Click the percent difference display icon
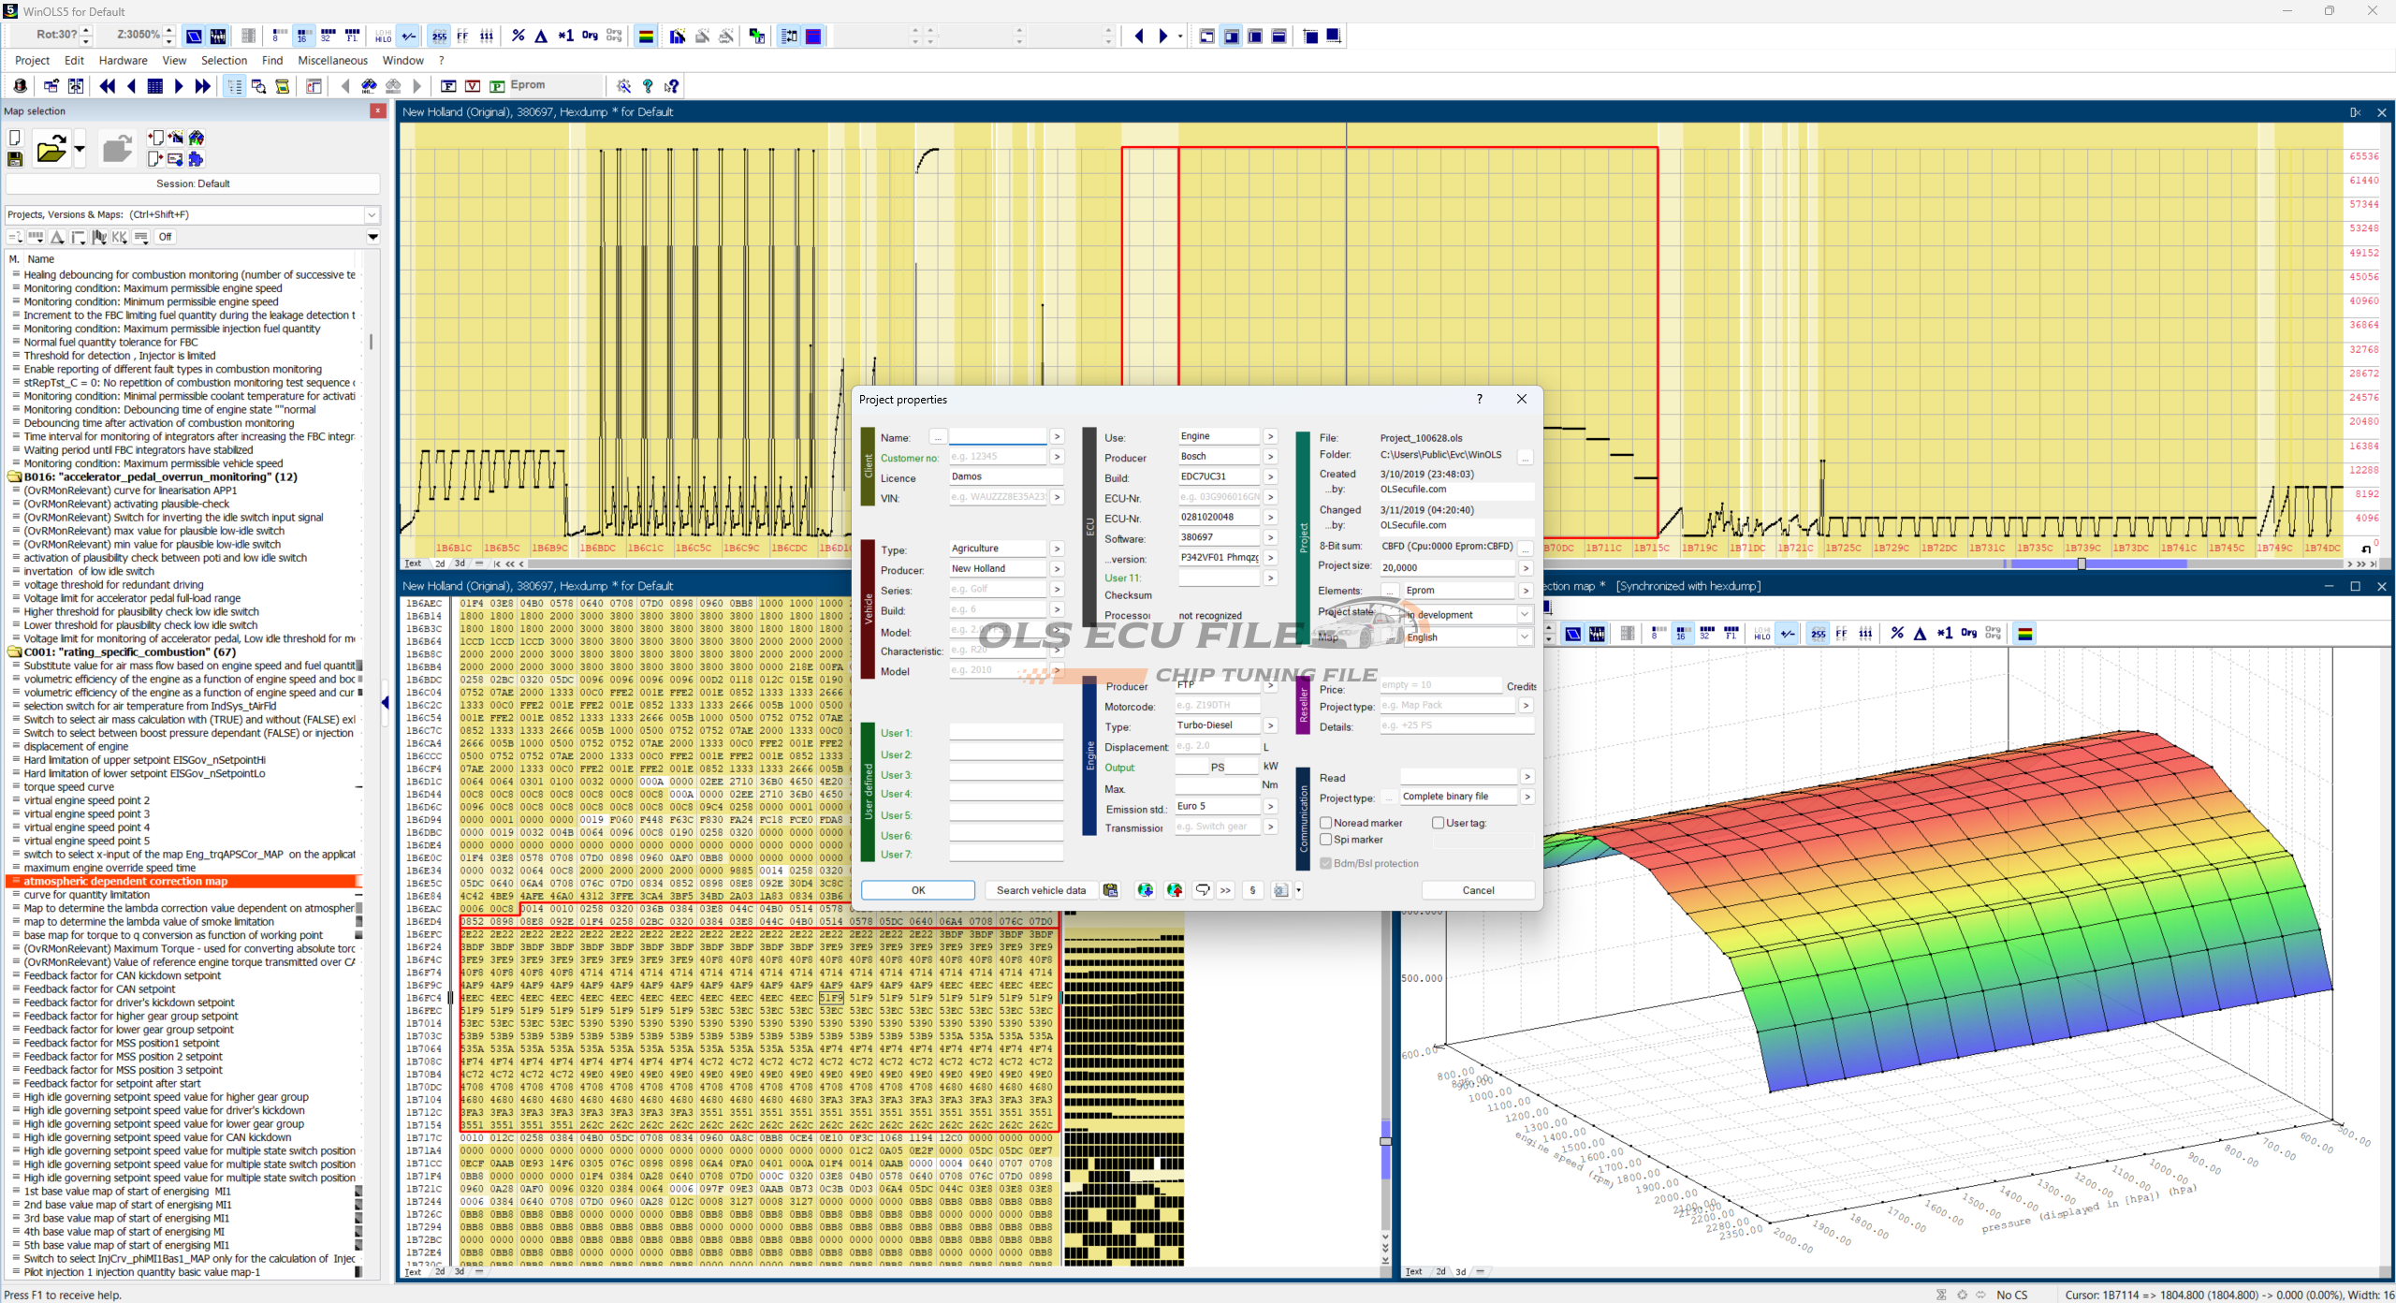The image size is (2396, 1303). [518, 37]
